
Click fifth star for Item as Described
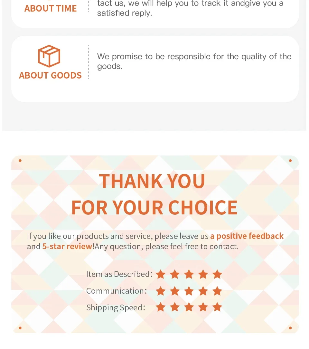[217, 274]
